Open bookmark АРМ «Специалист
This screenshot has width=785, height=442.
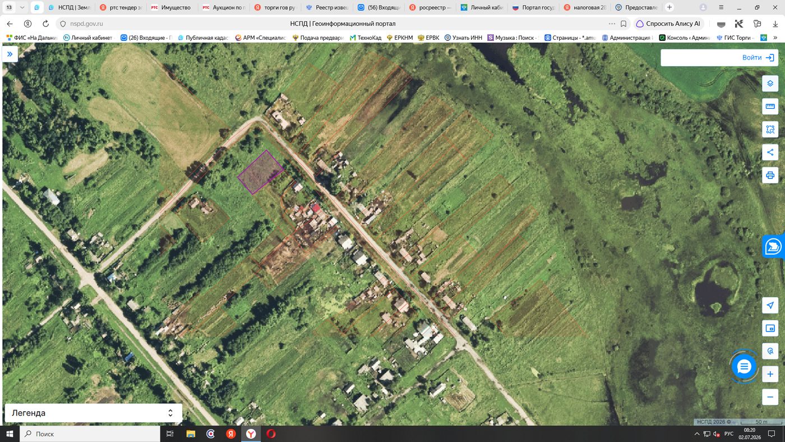click(261, 38)
